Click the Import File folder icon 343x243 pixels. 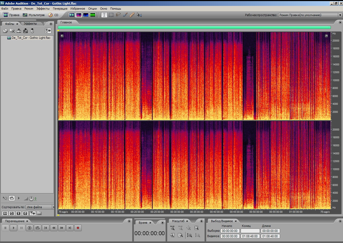pyautogui.click(x=5, y=31)
